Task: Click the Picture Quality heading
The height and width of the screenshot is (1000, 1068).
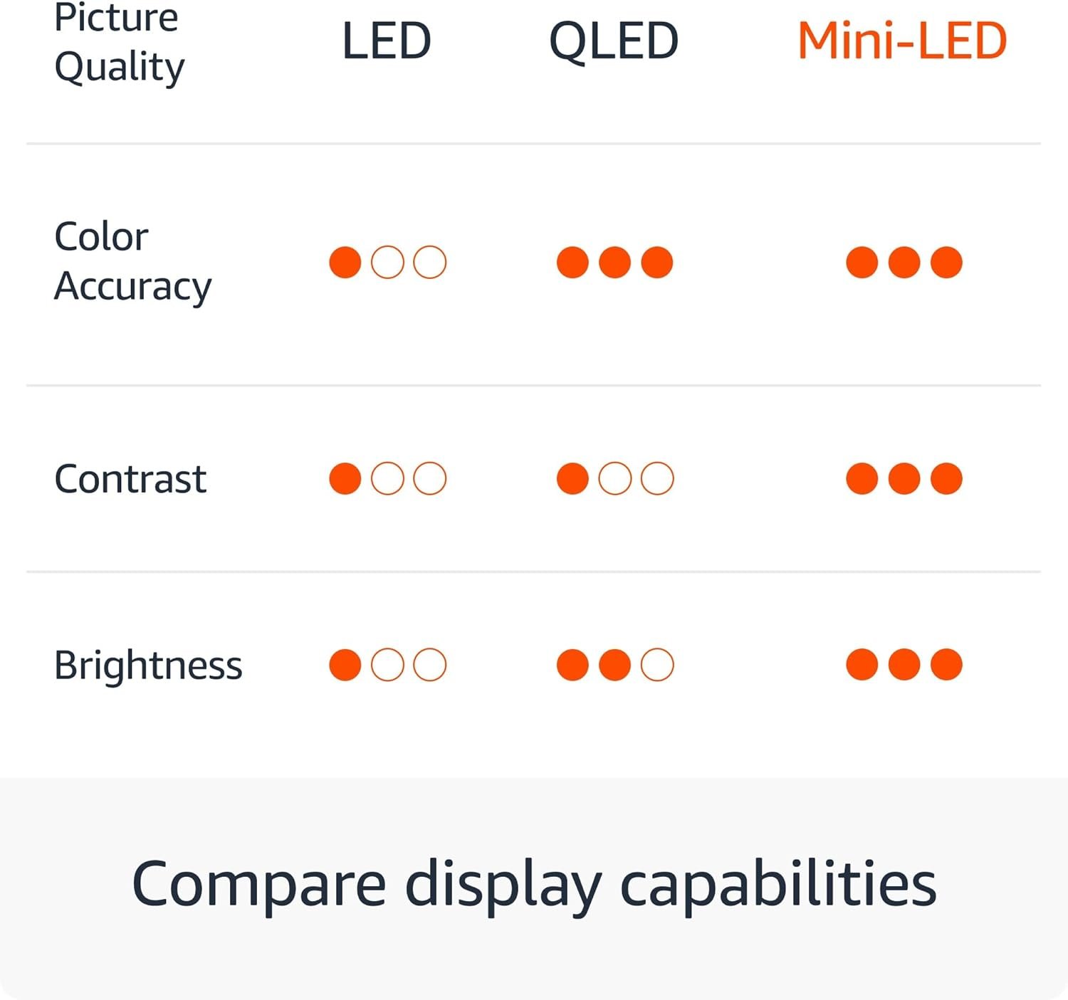Action: [119, 43]
